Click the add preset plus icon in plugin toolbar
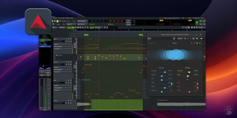This screenshot has width=237, height=118. (x=185, y=39)
